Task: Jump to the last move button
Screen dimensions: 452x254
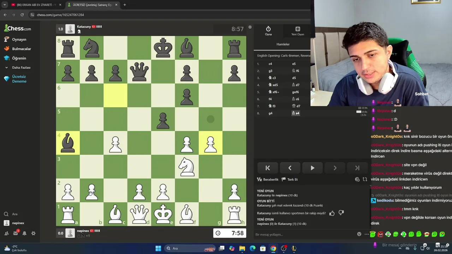Action: tap(357, 168)
